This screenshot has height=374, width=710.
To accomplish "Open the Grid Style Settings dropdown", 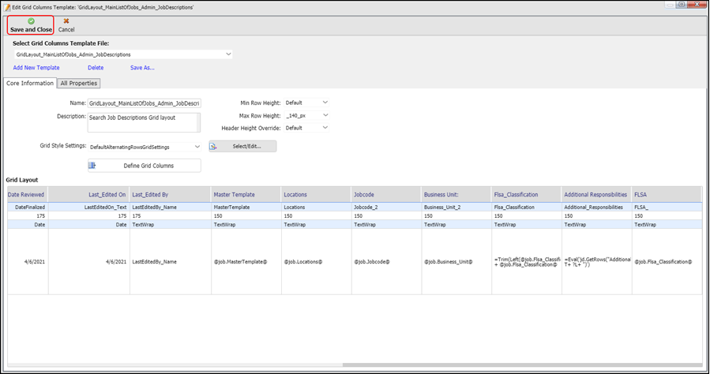I will coord(197,147).
